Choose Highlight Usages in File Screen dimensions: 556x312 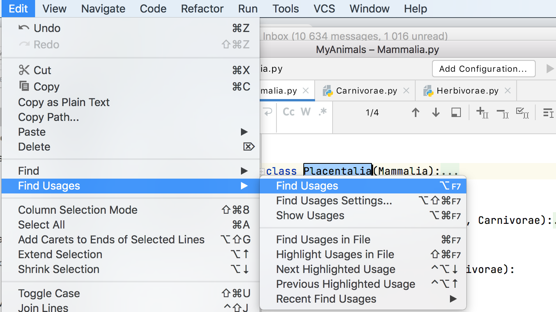(x=335, y=254)
